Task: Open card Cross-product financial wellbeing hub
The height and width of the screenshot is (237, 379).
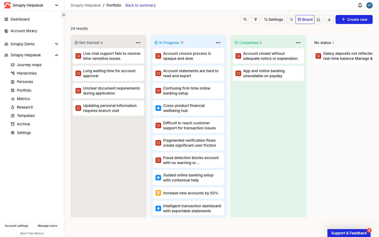Action: point(188,108)
